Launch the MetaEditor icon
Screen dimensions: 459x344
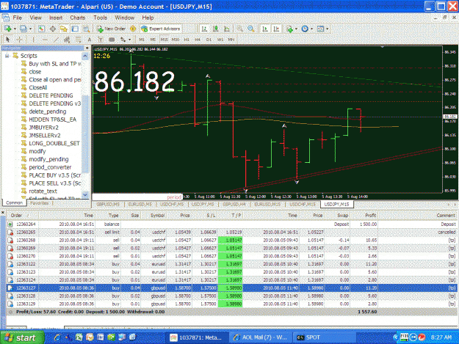tap(133, 29)
